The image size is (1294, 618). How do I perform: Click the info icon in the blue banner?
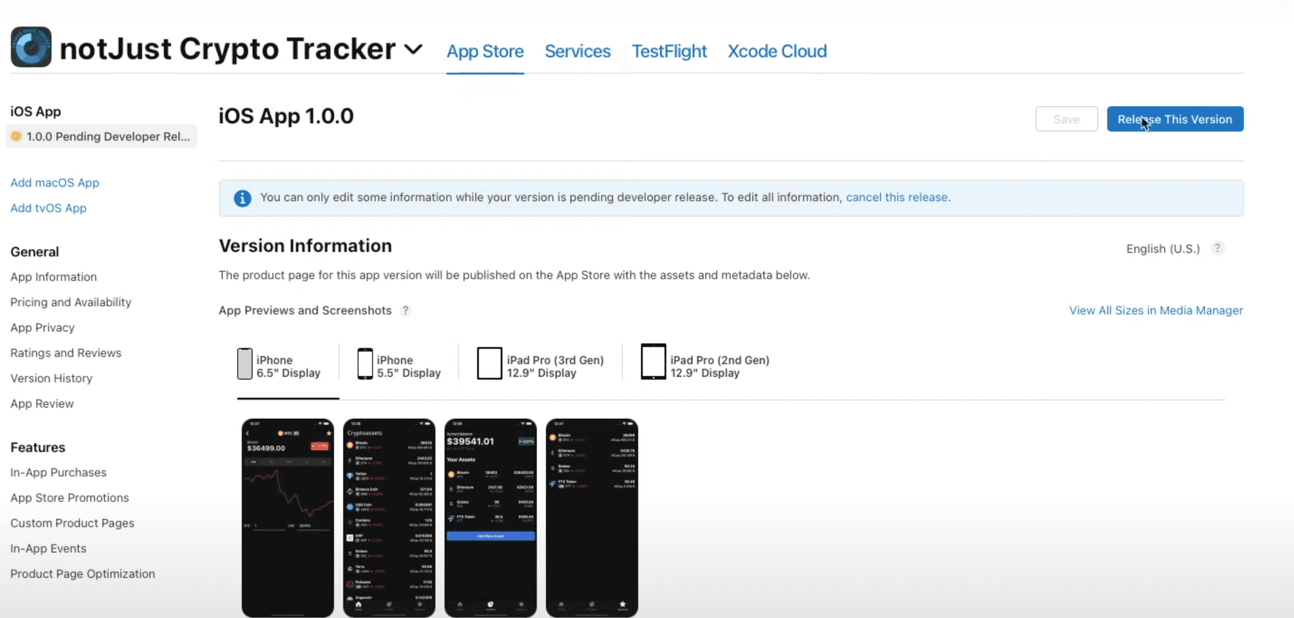coord(242,198)
